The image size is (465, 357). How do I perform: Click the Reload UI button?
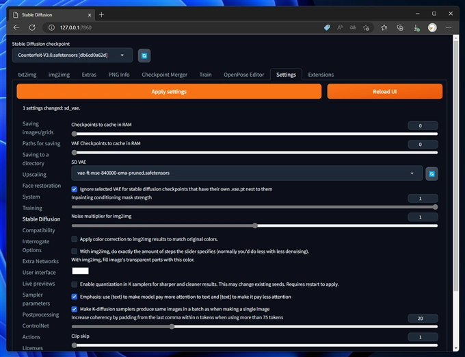coord(384,92)
